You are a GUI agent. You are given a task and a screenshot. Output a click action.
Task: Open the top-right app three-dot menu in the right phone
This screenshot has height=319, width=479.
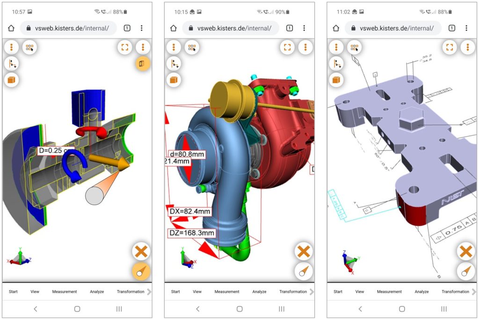pyautogui.click(x=468, y=47)
